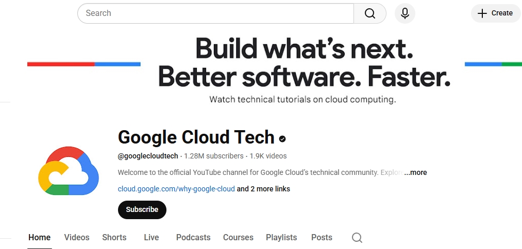Click the plus Create button

[x=495, y=13]
